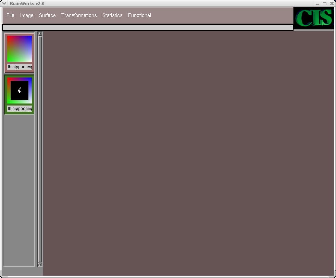Screen dimensions: 336x278
Task: Open the Functional menu
Action: coord(139,15)
